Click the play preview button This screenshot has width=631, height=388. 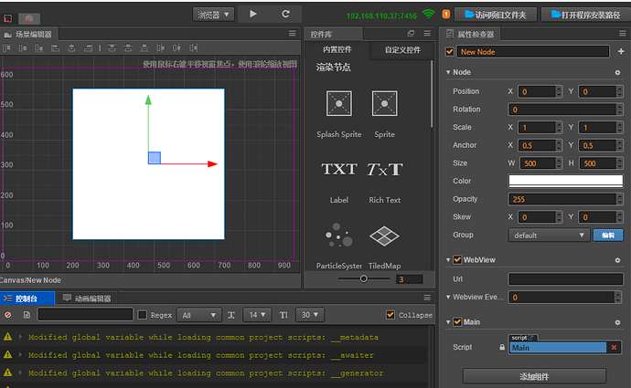(x=253, y=14)
